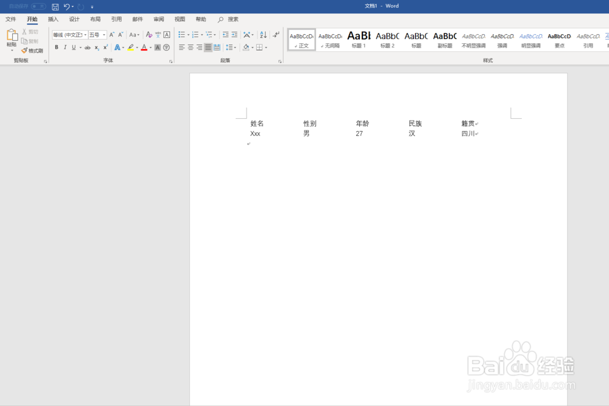Open the line spacing options dropdown
The image size is (609, 406).
point(233,48)
